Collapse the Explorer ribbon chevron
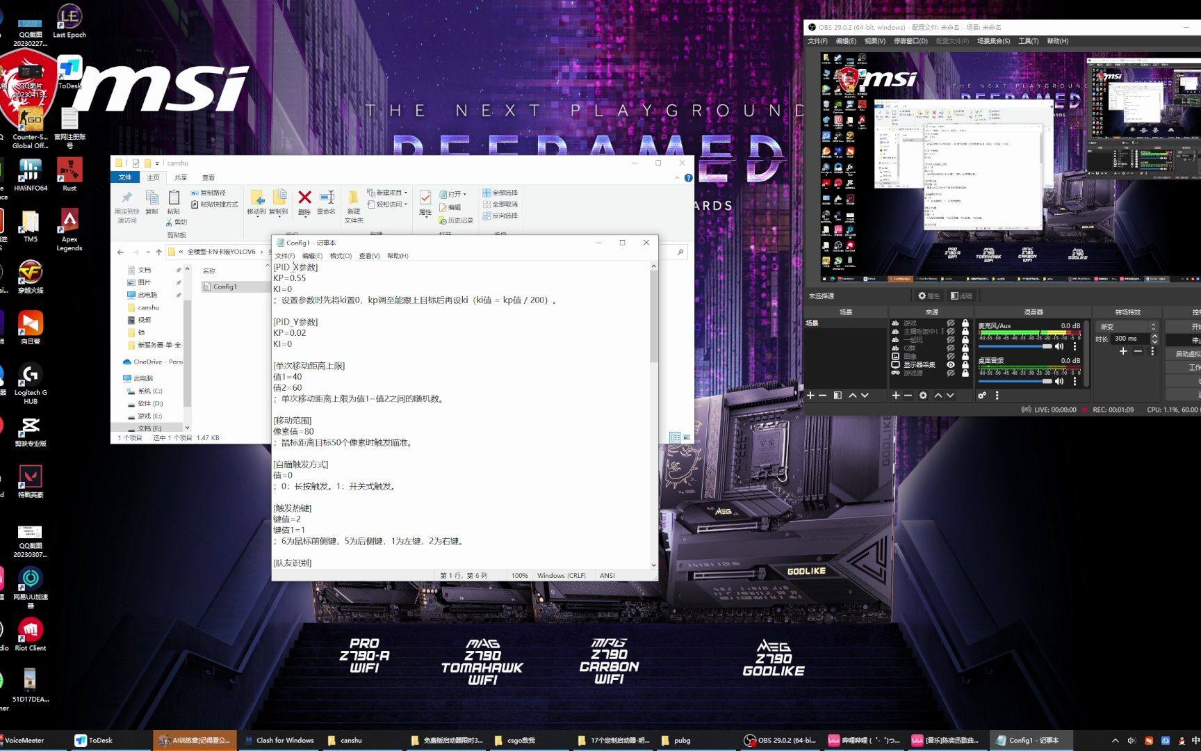1201x751 pixels. [x=677, y=178]
